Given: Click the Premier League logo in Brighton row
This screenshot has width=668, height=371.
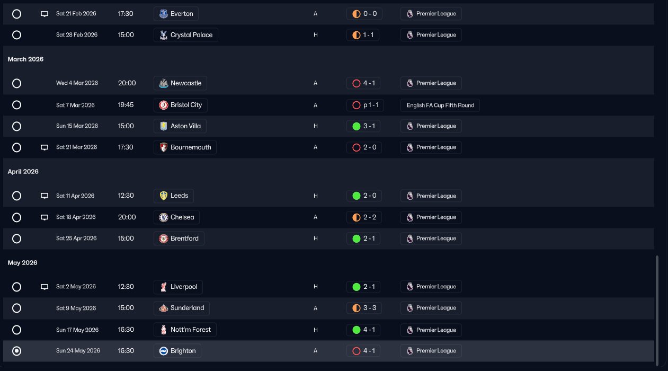Looking at the screenshot, I should click(409, 351).
